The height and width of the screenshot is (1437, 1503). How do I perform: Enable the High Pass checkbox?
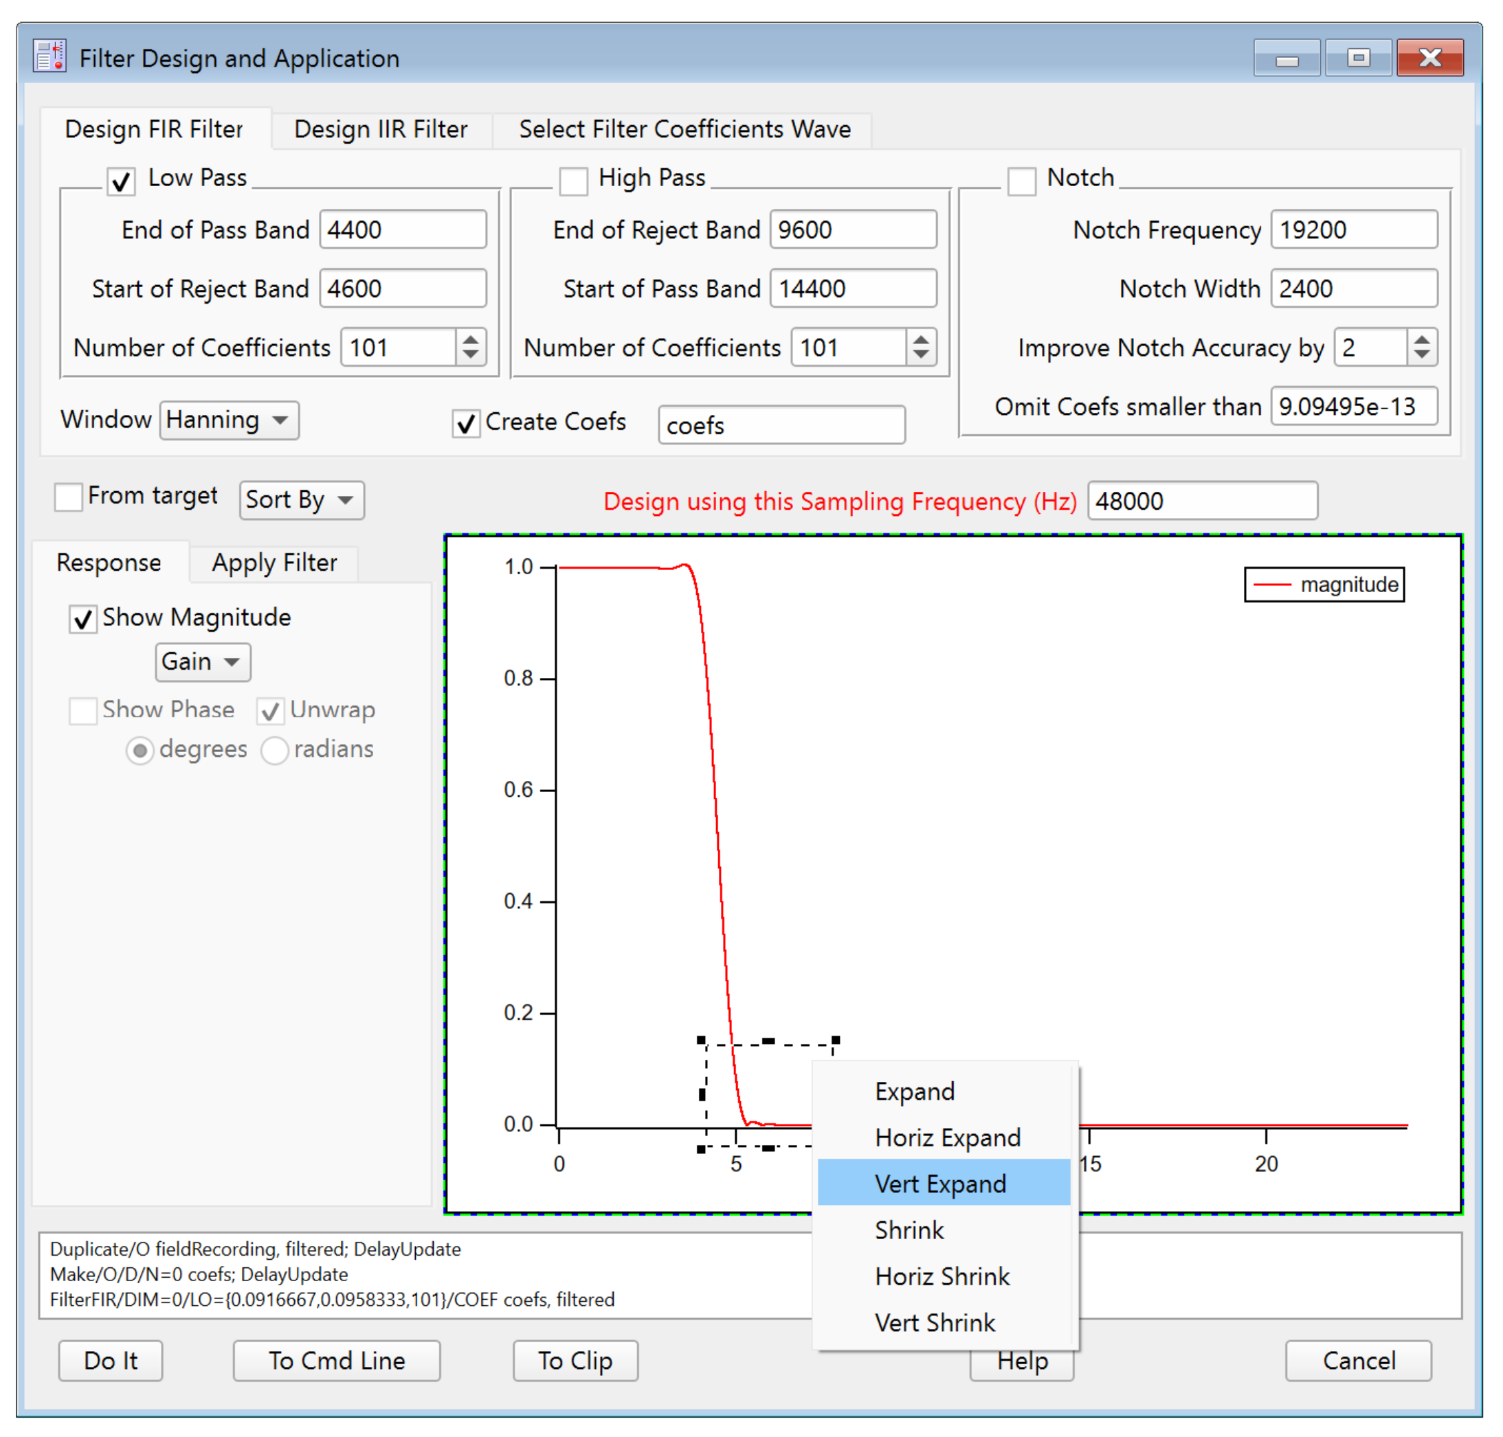(x=573, y=181)
